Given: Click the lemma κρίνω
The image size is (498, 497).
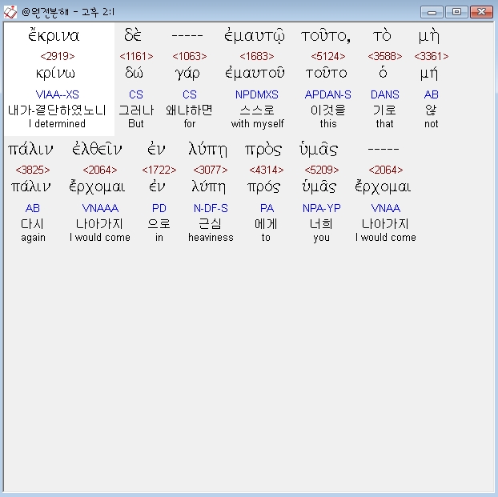Looking at the screenshot, I should [55, 74].
